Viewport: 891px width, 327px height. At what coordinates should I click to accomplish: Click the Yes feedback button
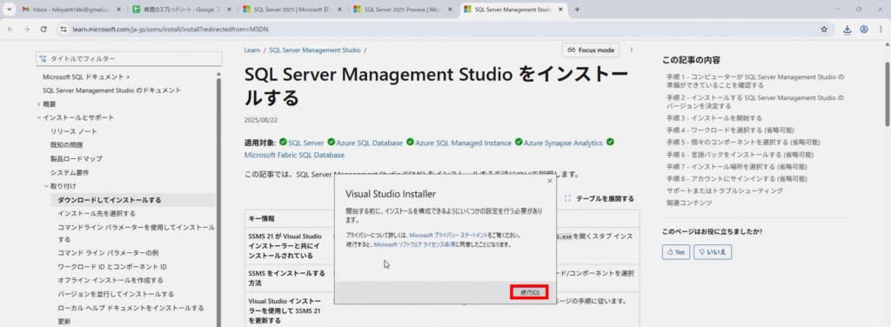point(676,252)
